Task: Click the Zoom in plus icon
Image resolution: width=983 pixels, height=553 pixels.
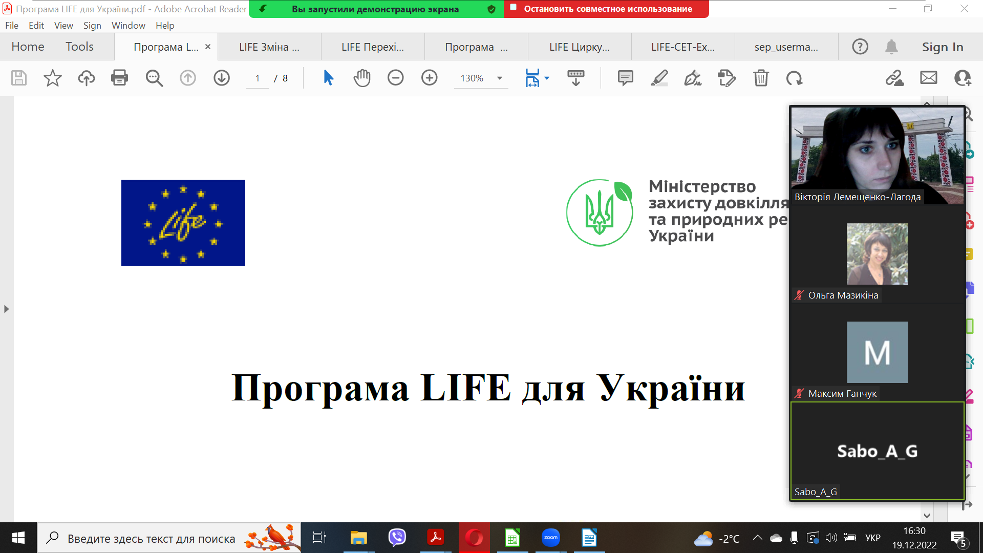Action: (429, 78)
